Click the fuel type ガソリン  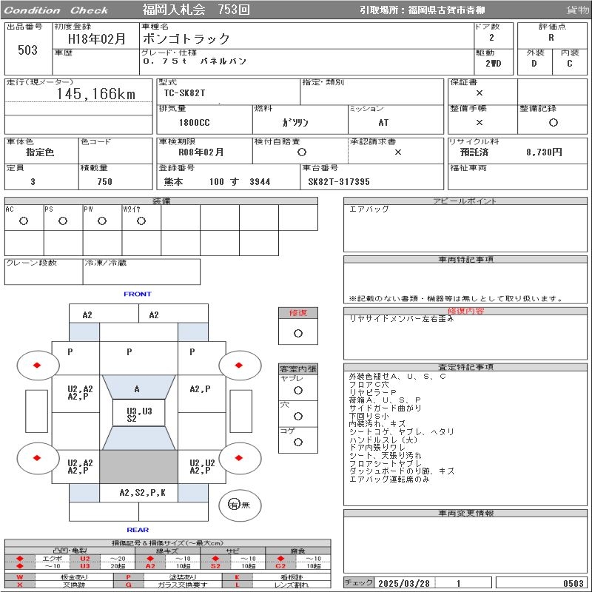point(295,123)
